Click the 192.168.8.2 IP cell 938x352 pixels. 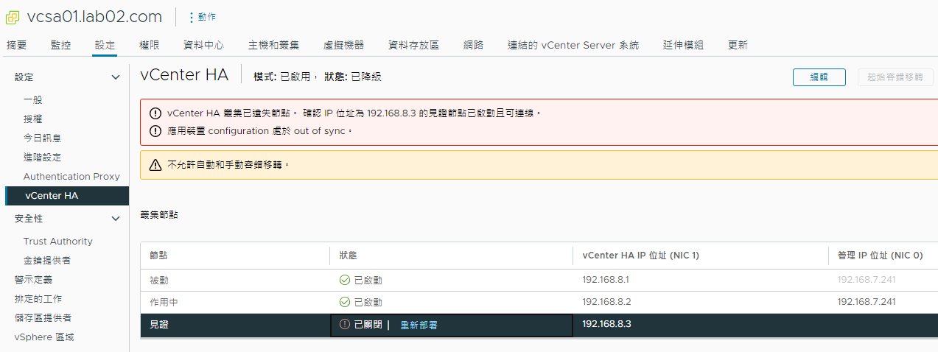(606, 302)
